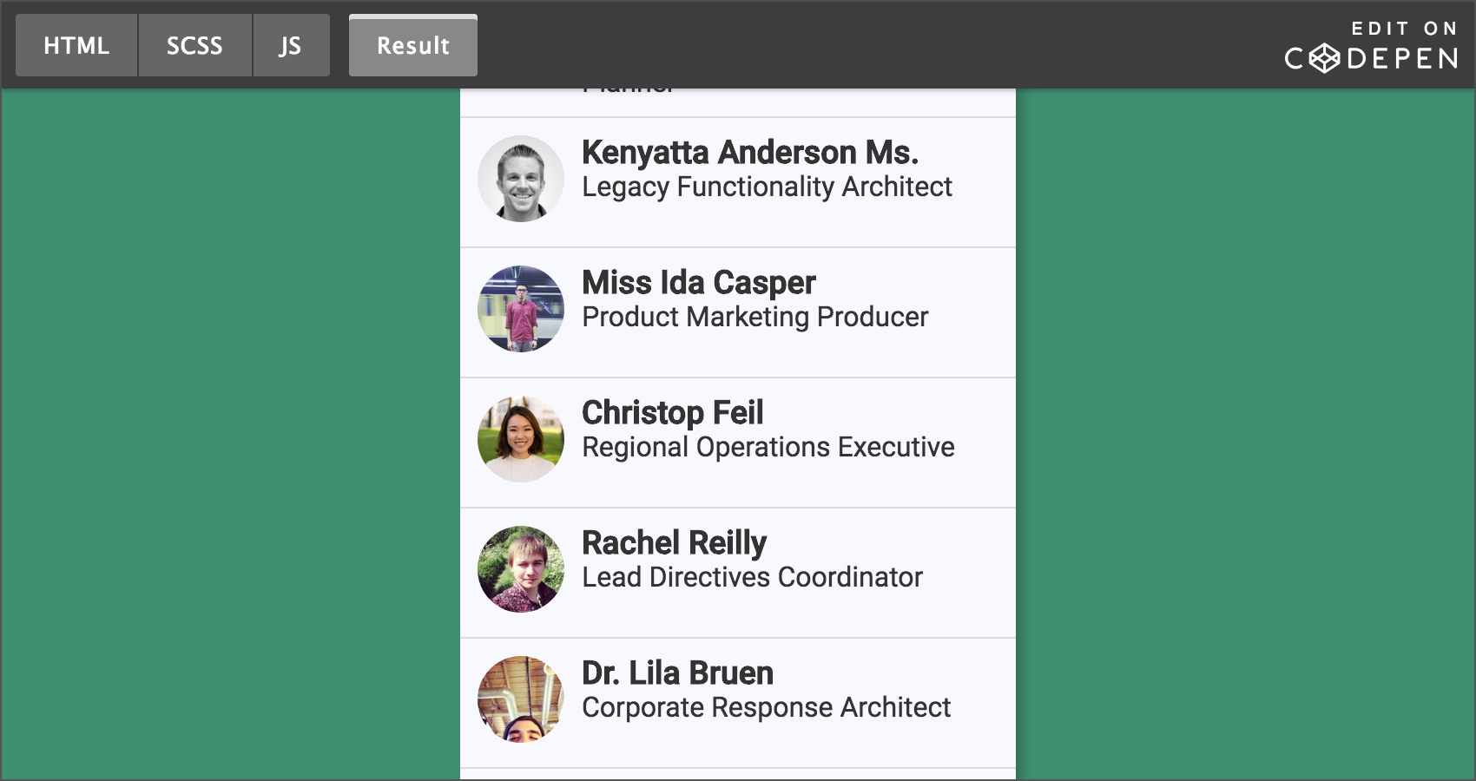Image resolution: width=1476 pixels, height=781 pixels.
Task: Select the Product Marketing Producer text
Action: point(754,318)
